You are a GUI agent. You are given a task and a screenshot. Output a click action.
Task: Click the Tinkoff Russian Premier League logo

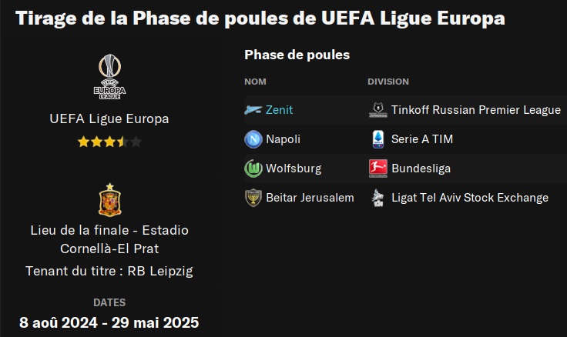[377, 110]
